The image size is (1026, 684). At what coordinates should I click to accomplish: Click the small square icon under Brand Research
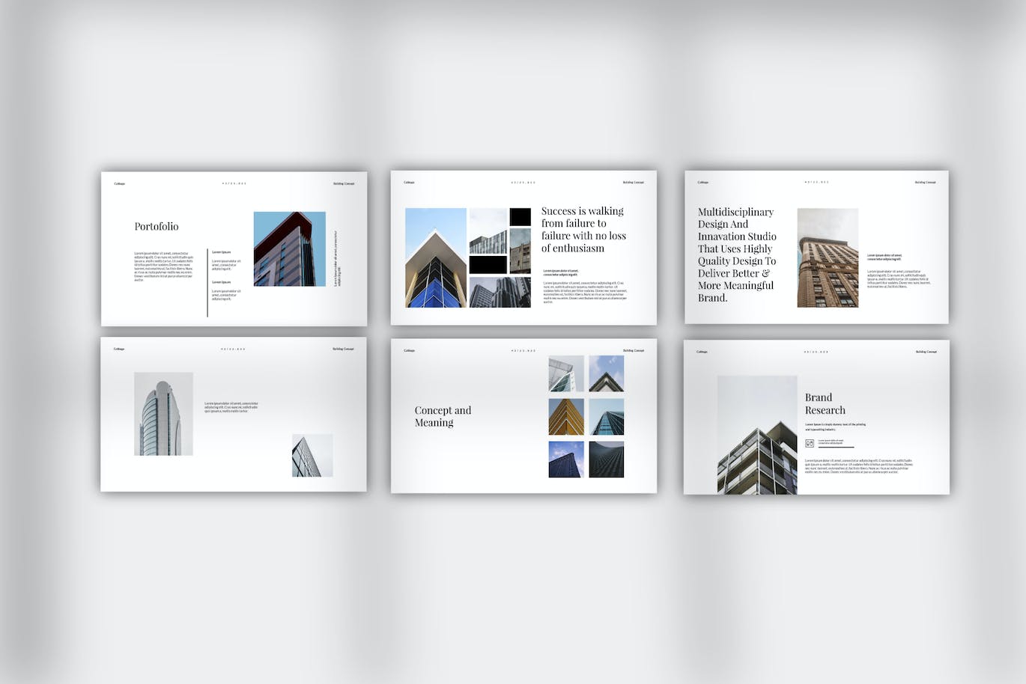click(810, 443)
